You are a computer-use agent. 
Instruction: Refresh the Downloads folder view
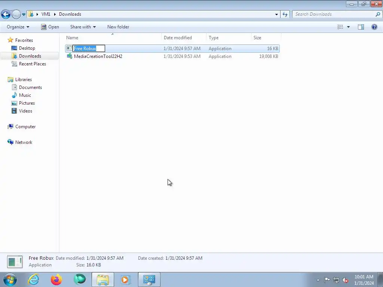(x=285, y=14)
